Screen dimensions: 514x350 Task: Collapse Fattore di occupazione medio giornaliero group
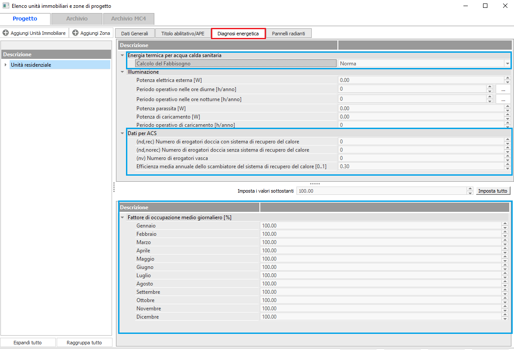click(x=123, y=217)
